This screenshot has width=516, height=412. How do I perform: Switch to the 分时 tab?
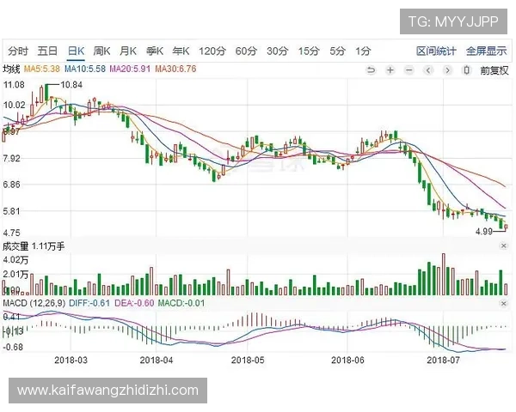tap(18, 51)
